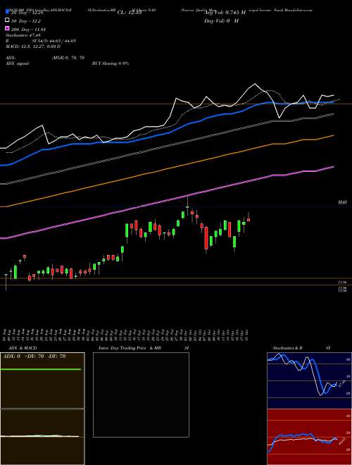Click the Avg Vol: 0.745 M value

225,13
